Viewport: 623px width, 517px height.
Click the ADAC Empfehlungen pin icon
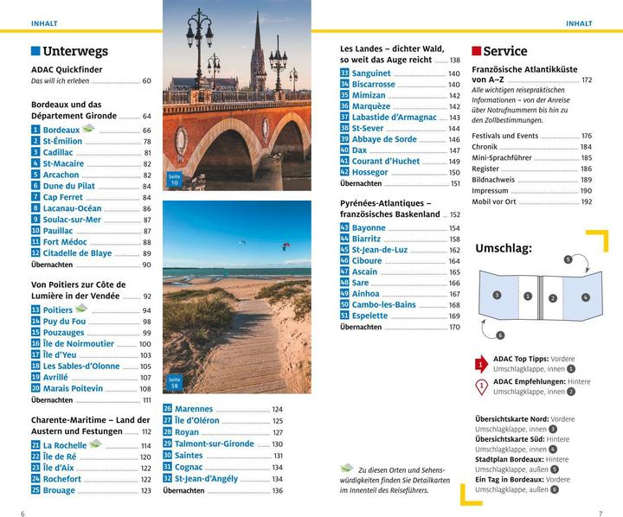482,387
